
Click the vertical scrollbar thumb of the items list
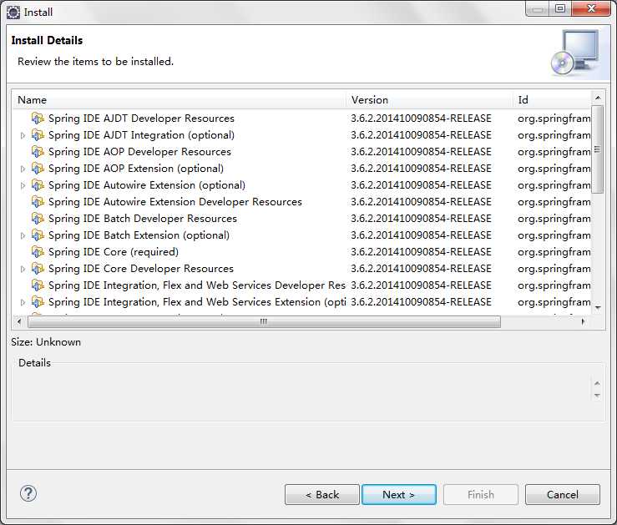597,149
